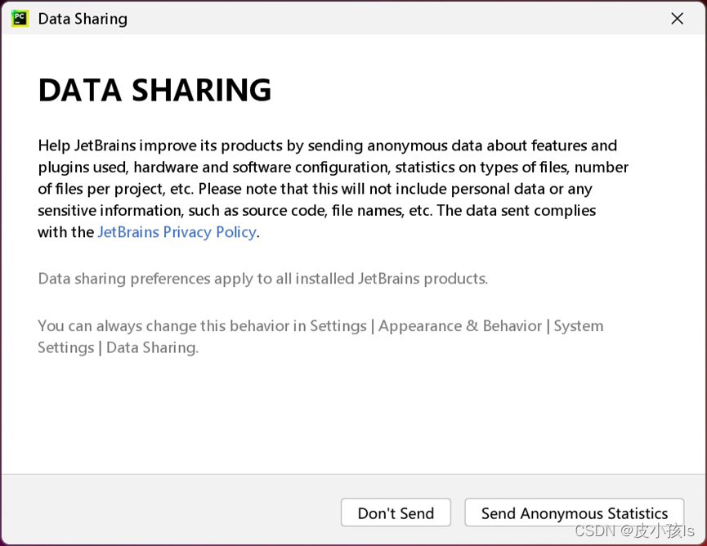The image size is (707, 546).
Task: Click the DATA SHARING heading
Action: point(154,91)
